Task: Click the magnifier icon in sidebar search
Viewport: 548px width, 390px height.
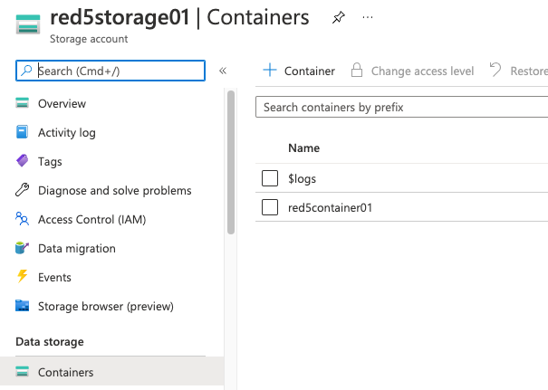Action: pos(26,71)
